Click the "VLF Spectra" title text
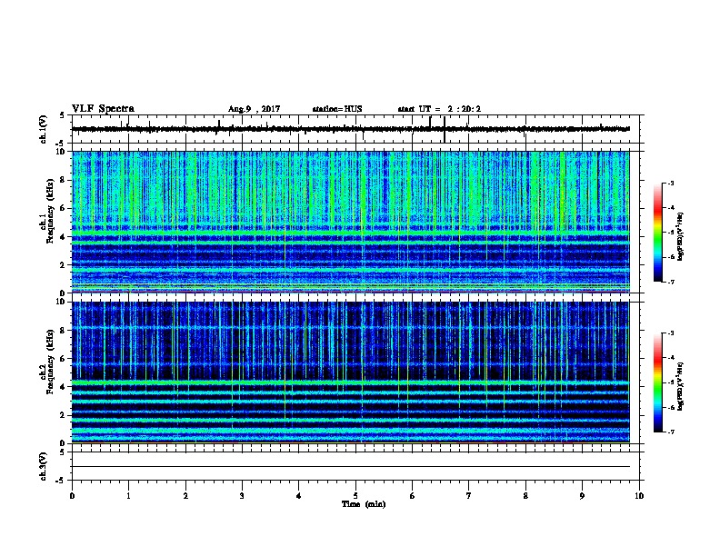 [x=103, y=109]
